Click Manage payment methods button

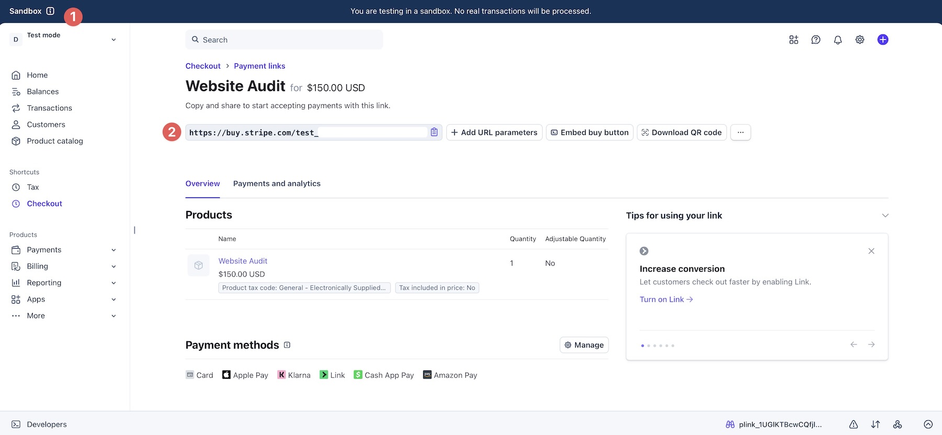tap(584, 345)
